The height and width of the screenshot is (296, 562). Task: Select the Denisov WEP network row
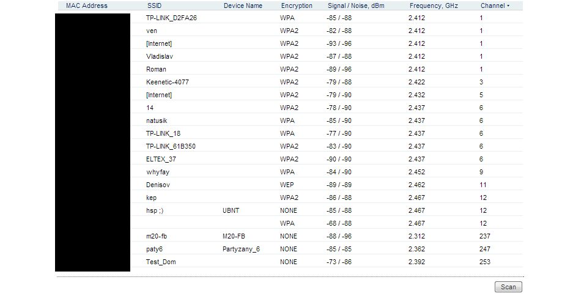(158, 185)
